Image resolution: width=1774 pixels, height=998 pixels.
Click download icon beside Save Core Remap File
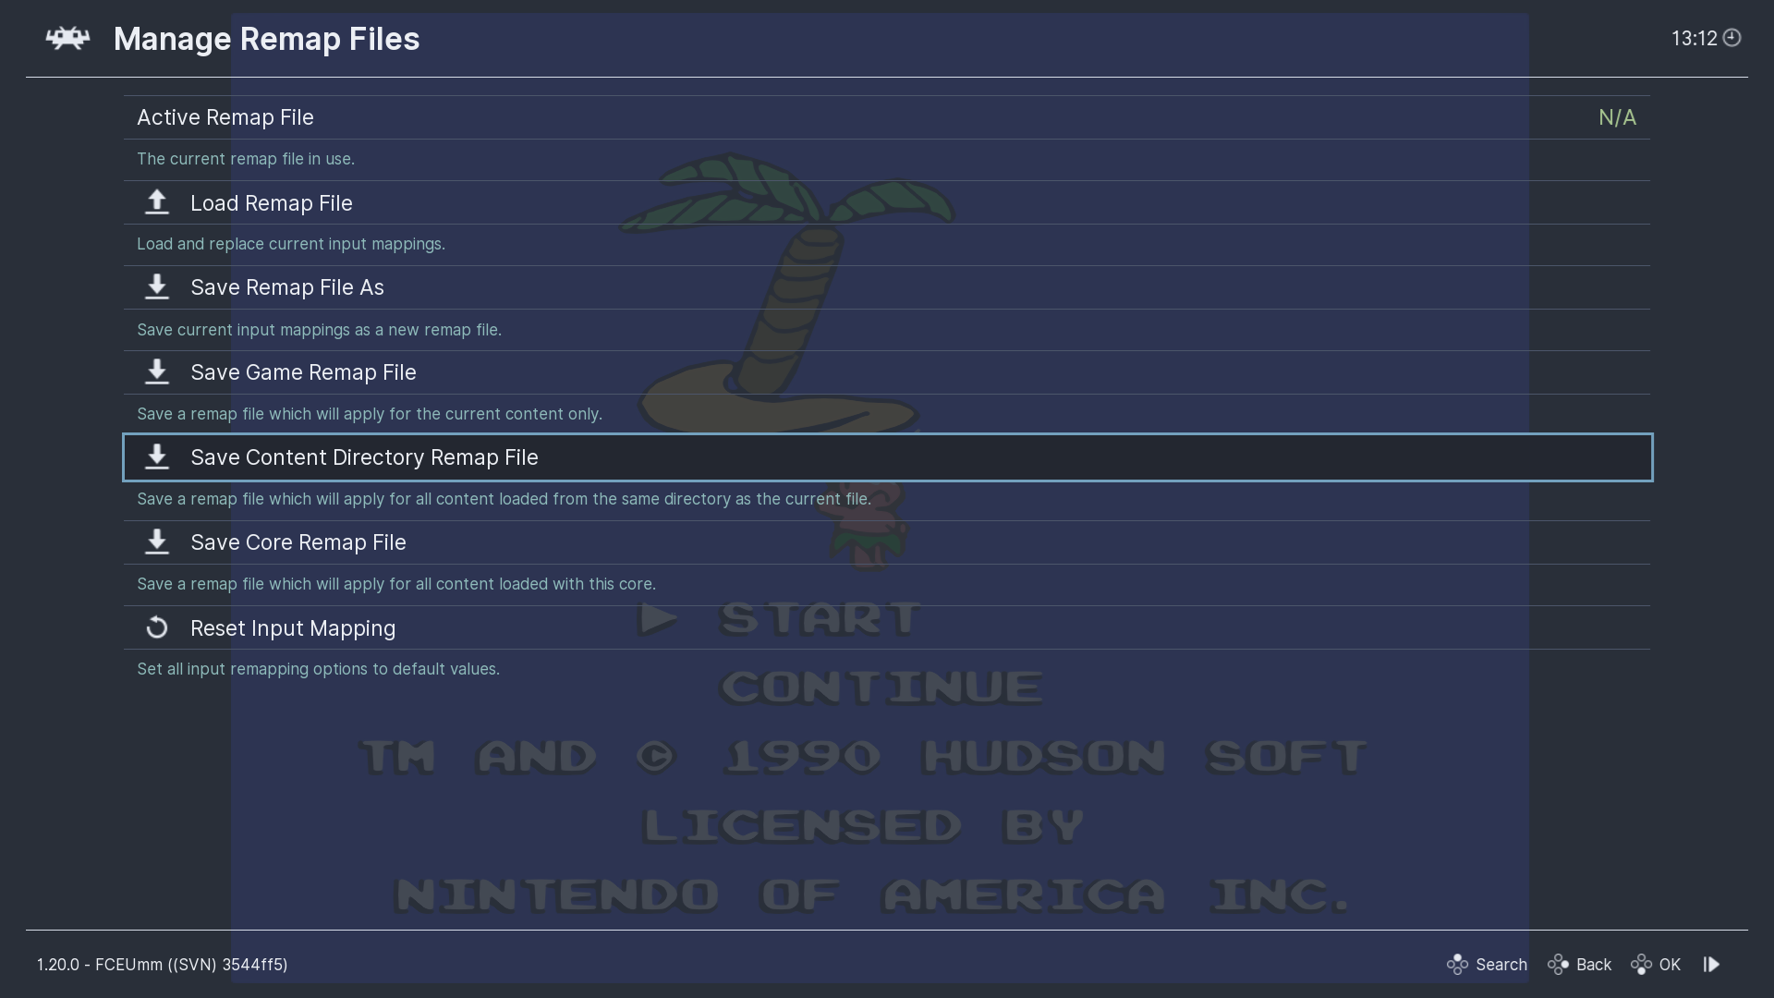click(157, 542)
